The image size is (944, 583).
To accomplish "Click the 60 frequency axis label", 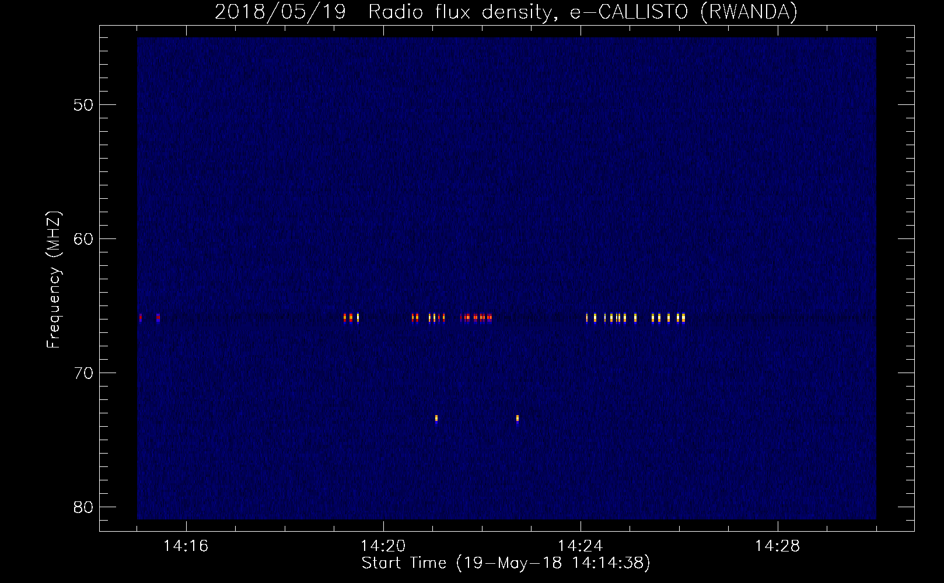I will tap(83, 239).
